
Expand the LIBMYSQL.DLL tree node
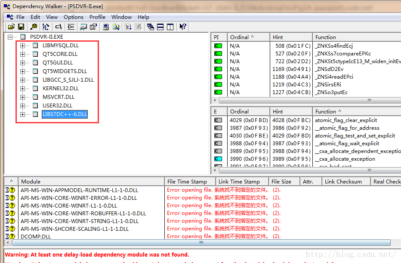click(x=23, y=46)
